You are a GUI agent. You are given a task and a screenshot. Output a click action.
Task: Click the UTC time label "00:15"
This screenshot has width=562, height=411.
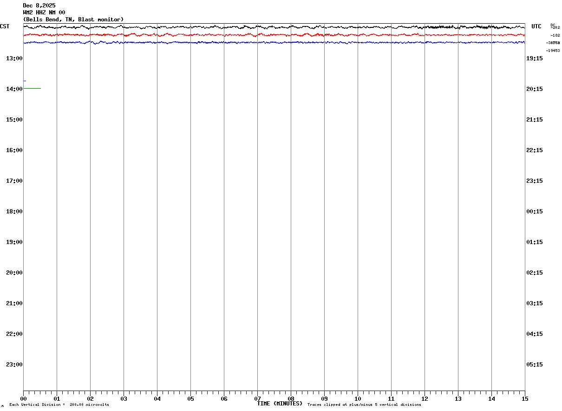click(535, 211)
